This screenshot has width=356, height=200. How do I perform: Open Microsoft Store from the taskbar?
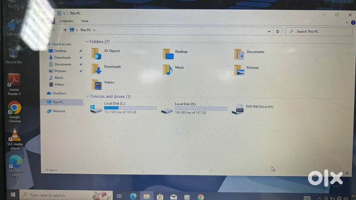(160, 196)
